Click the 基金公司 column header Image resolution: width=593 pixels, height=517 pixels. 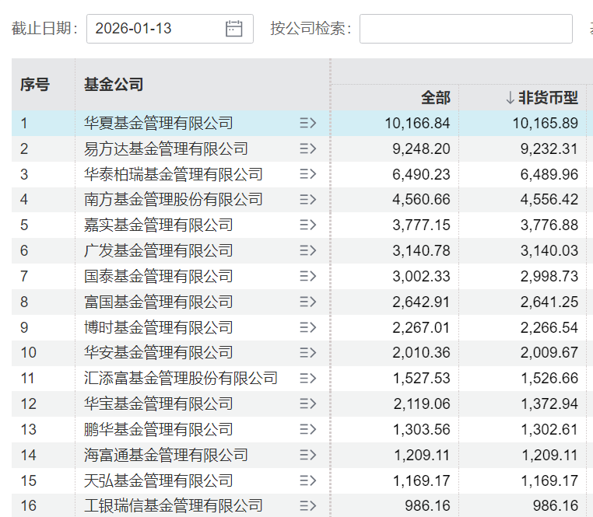[x=114, y=85]
